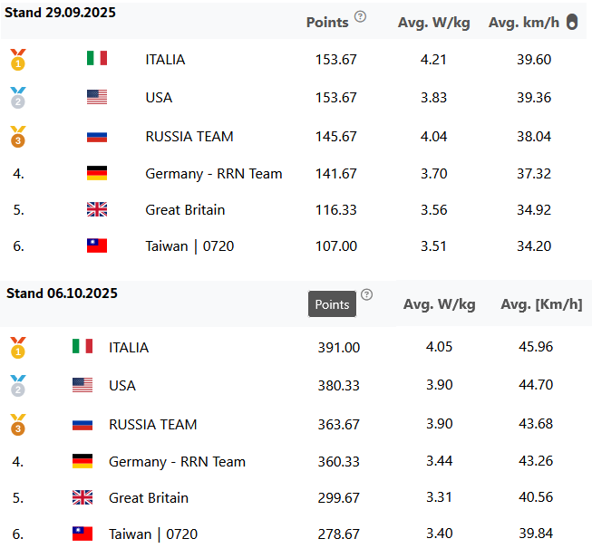Click the German flag in the 06.10.2025 table
The height and width of the screenshot is (558, 592).
point(82,462)
